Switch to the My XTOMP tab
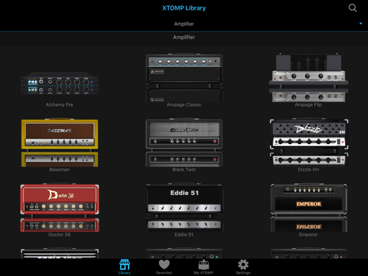Screen dimensions: 368x276 [x=204, y=267]
